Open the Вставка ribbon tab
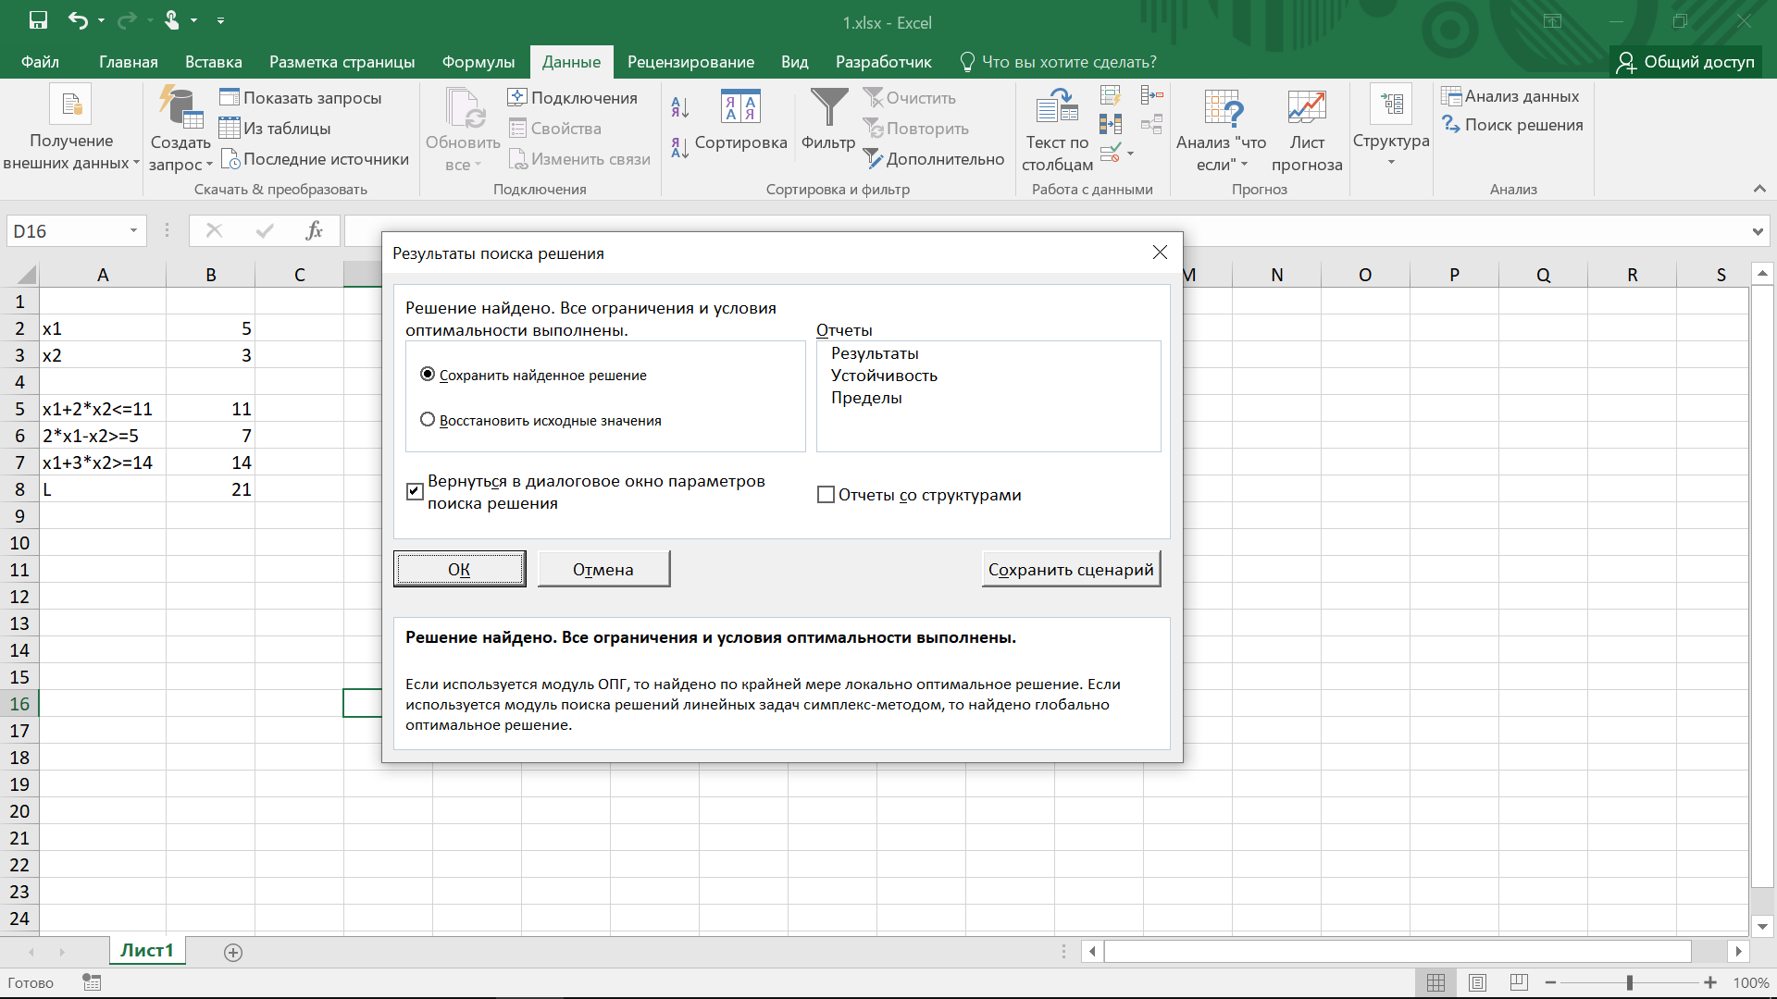This screenshot has width=1777, height=999. (213, 62)
